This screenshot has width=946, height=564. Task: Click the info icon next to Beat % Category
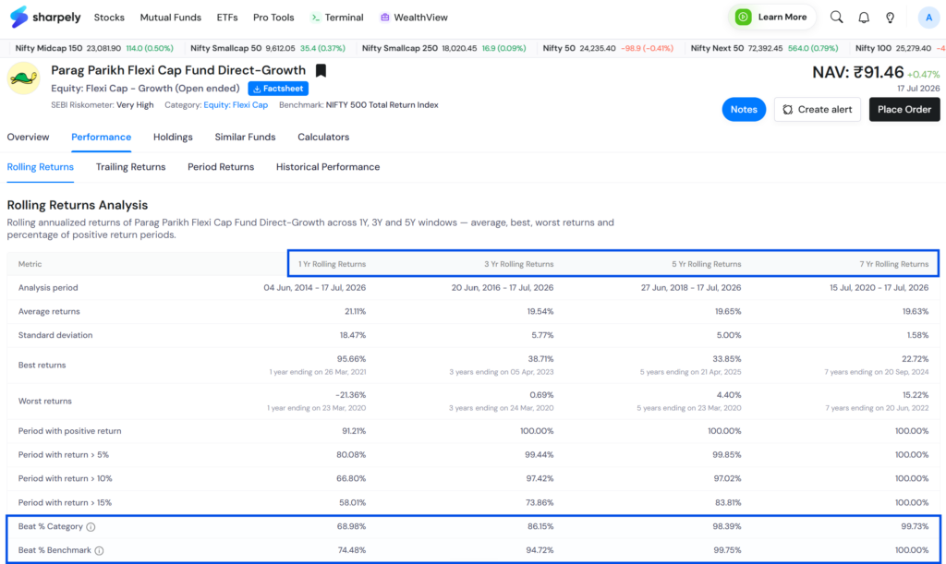point(91,527)
